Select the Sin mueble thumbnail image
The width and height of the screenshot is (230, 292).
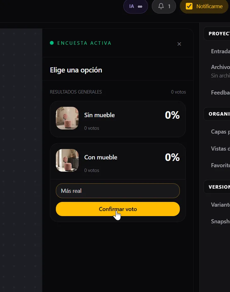67,118
